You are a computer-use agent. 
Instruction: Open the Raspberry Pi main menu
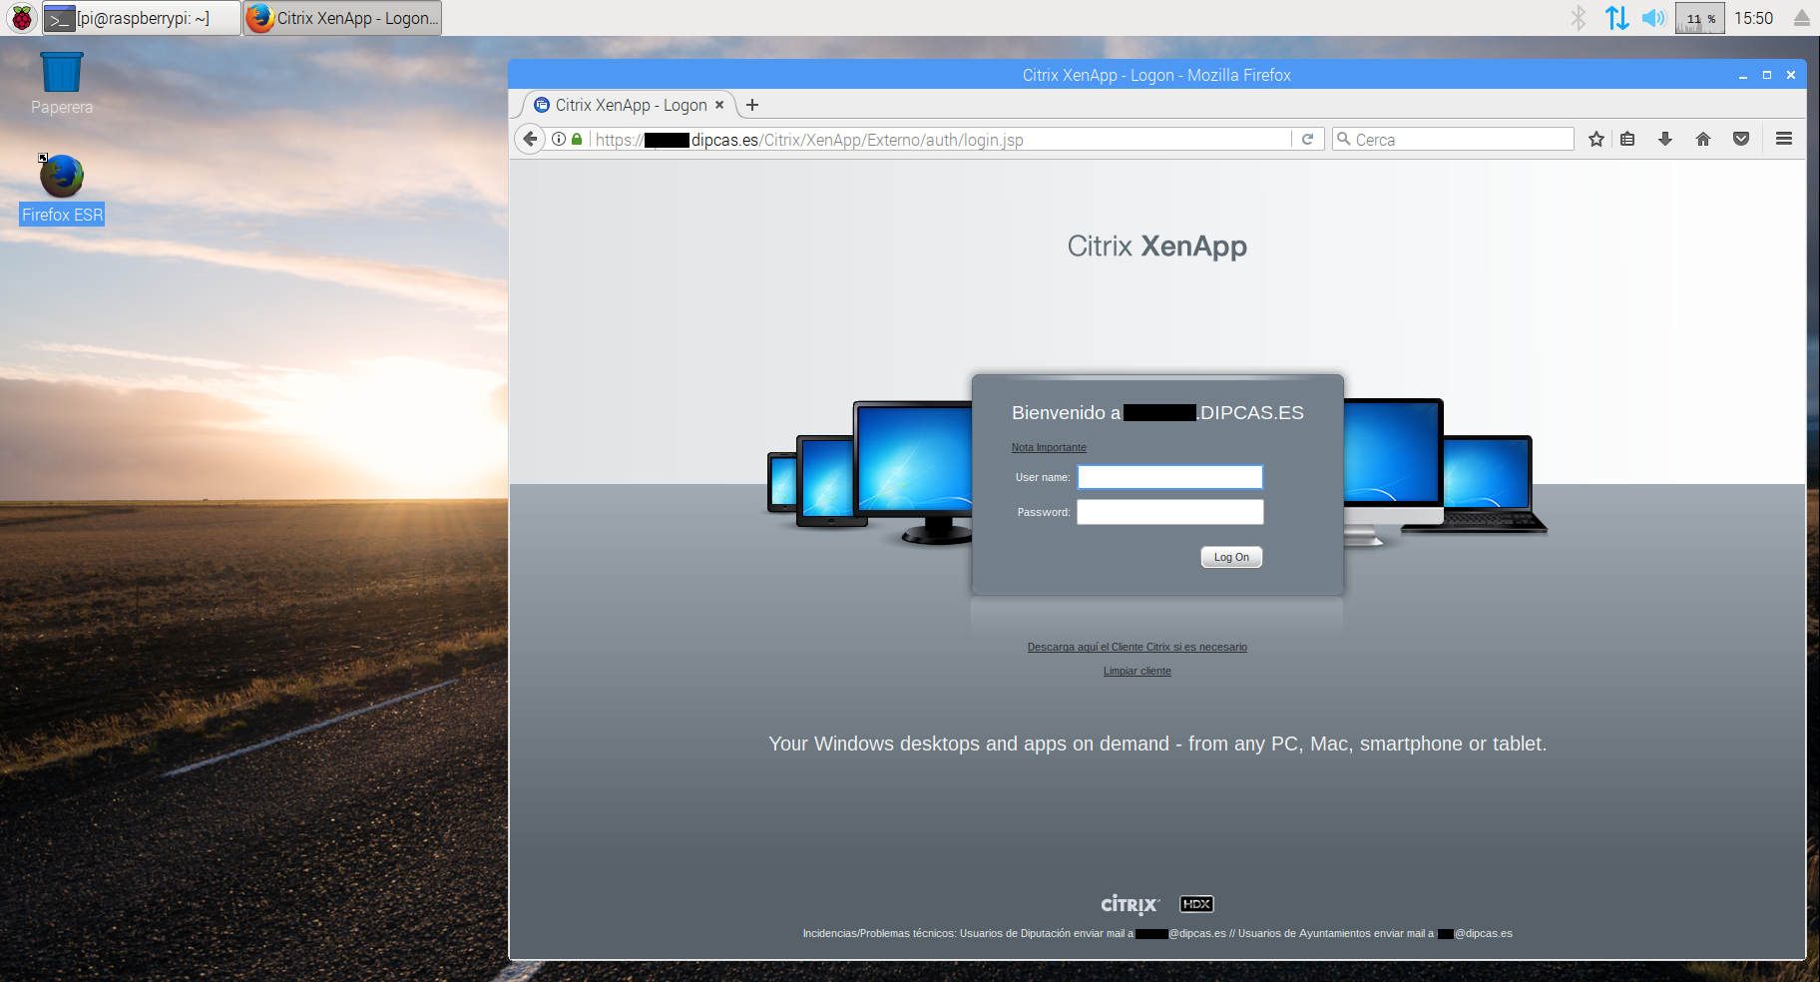pyautogui.click(x=21, y=18)
